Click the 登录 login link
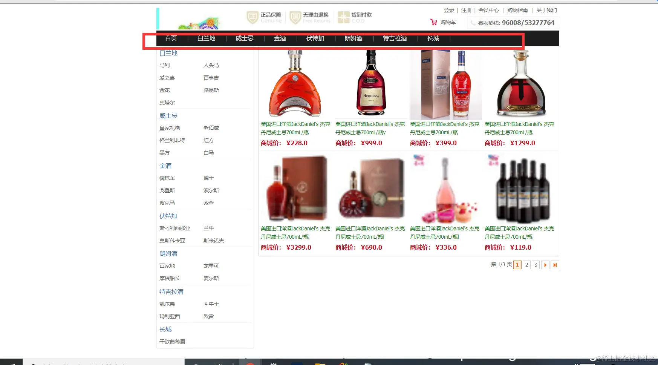 (449, 10)
